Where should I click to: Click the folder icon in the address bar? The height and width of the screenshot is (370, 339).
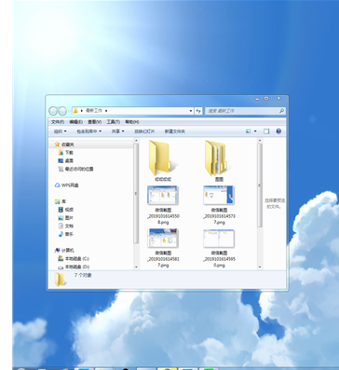tap(75, 111)
